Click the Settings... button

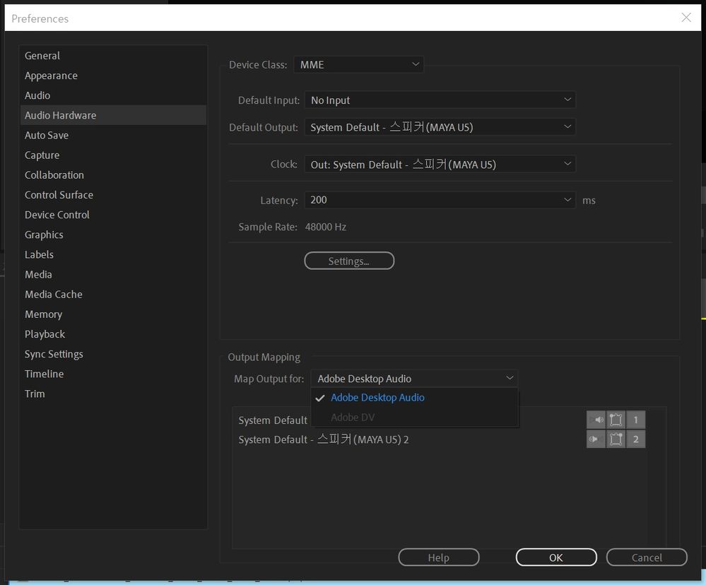click(x=349, y=261)
